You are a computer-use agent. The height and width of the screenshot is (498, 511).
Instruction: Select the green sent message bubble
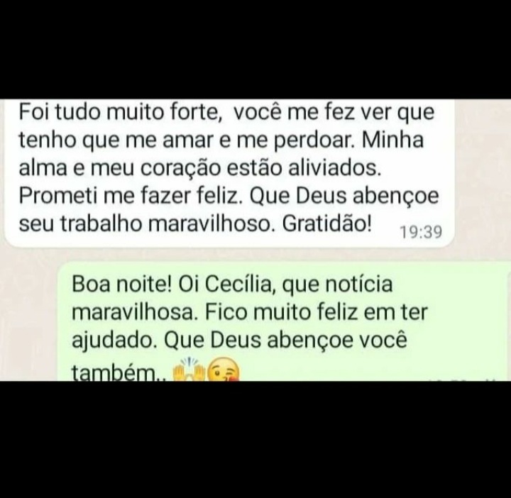pyautogui.click(x=284, y=321)
